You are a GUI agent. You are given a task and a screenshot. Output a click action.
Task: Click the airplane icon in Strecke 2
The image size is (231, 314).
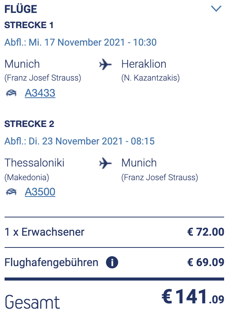106,163
